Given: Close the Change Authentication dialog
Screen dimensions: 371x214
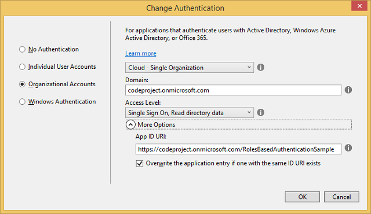Looking at the screenshot, I should tap(359, 6).
